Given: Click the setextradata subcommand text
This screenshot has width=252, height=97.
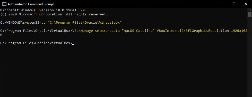Looking at the screenshot, I should (107, 31).
